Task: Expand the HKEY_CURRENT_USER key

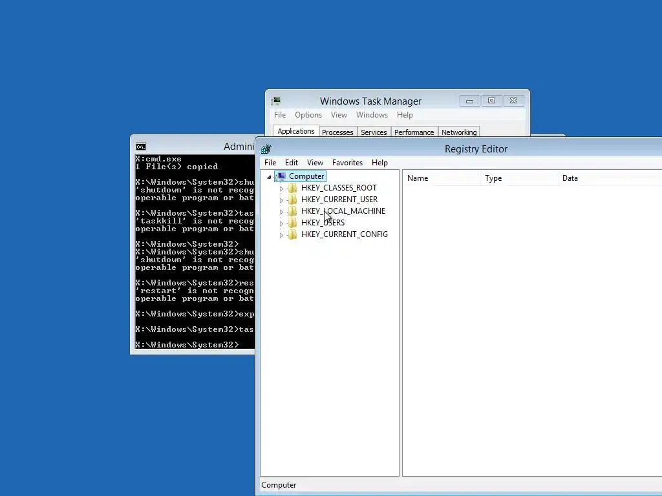Action: [282, 200]
